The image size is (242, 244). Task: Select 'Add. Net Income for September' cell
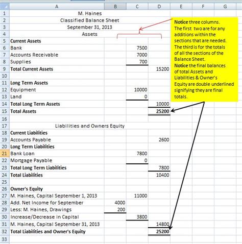pos(57,203)
